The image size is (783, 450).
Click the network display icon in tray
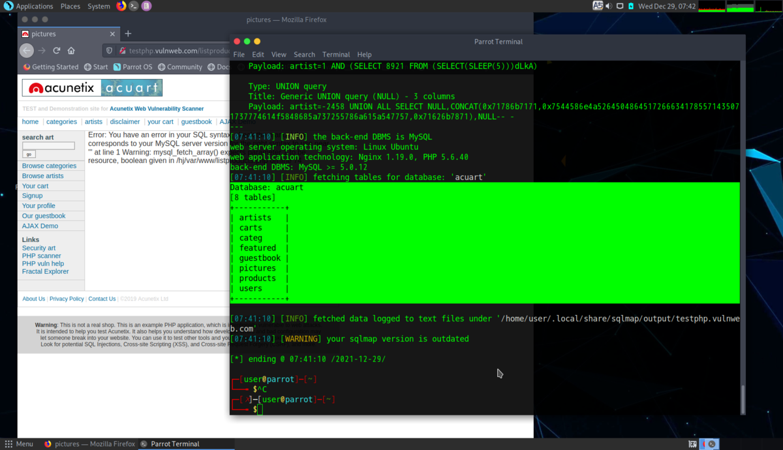coord(619,6)
